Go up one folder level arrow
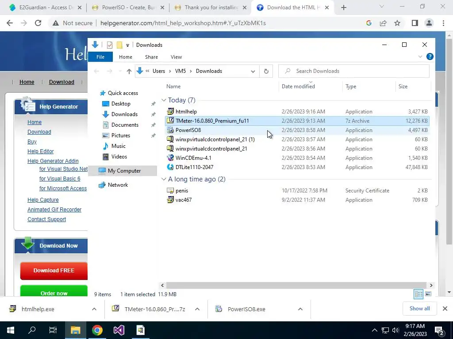The image size is (453, 339). pyautogui.click(x=129, y=71)
